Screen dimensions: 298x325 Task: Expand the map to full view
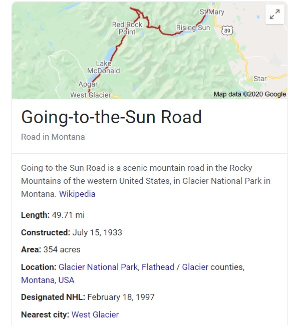[275, 15]
